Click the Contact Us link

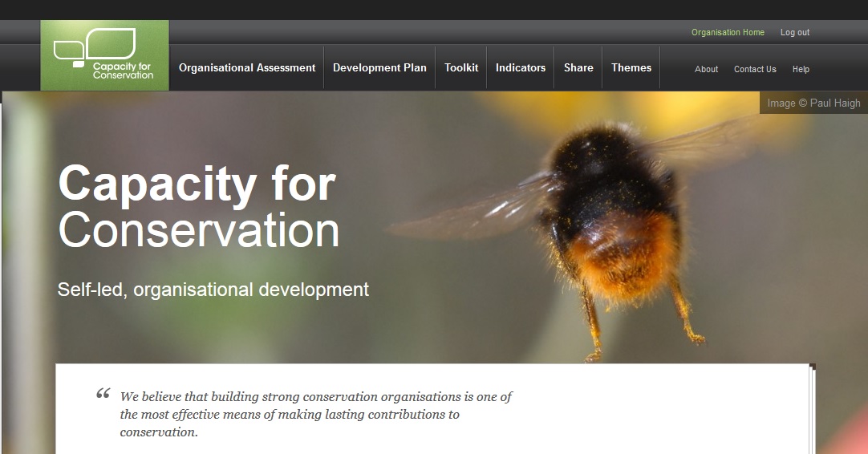(x=755, y=69)
